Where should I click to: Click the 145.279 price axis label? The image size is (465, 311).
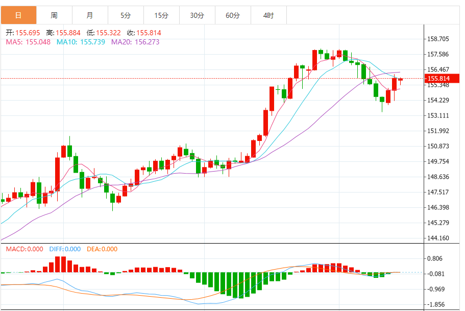(438, 223)
